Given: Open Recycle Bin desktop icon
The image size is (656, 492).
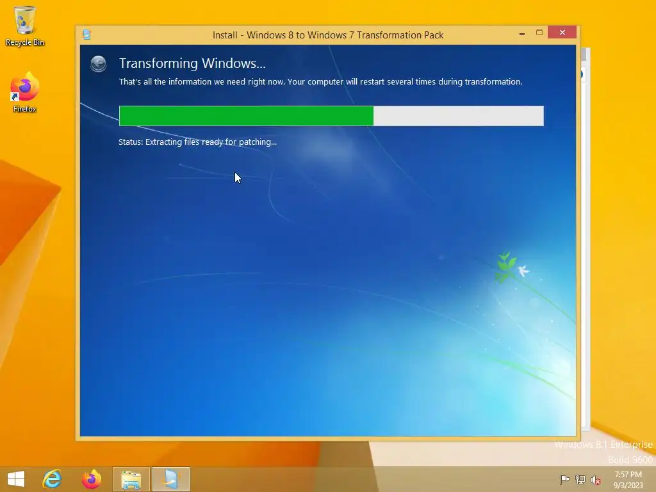Looking at the screenshot, I should tap(25, 26).
